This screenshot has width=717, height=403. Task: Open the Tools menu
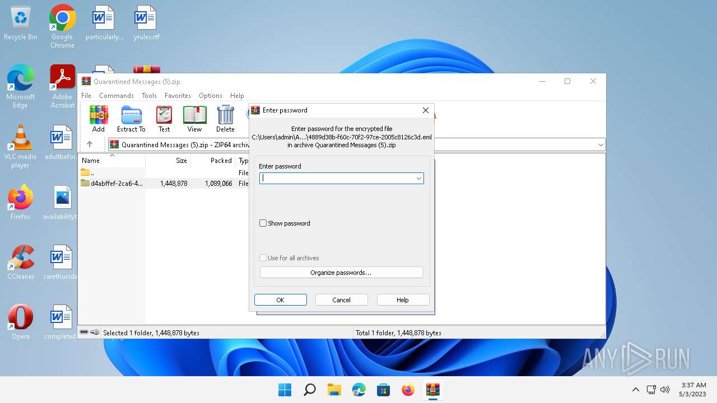[149, 96]
